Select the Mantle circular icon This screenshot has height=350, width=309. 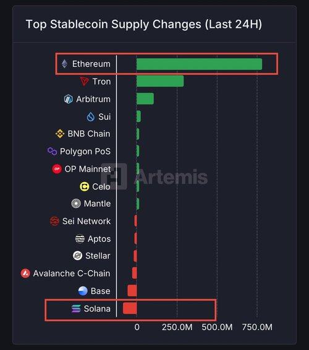click(x=76, y=204)
